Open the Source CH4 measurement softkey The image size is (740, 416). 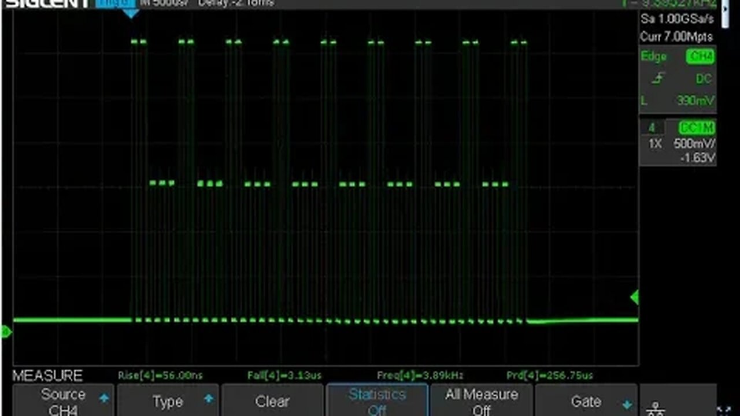tap(63, 400)
